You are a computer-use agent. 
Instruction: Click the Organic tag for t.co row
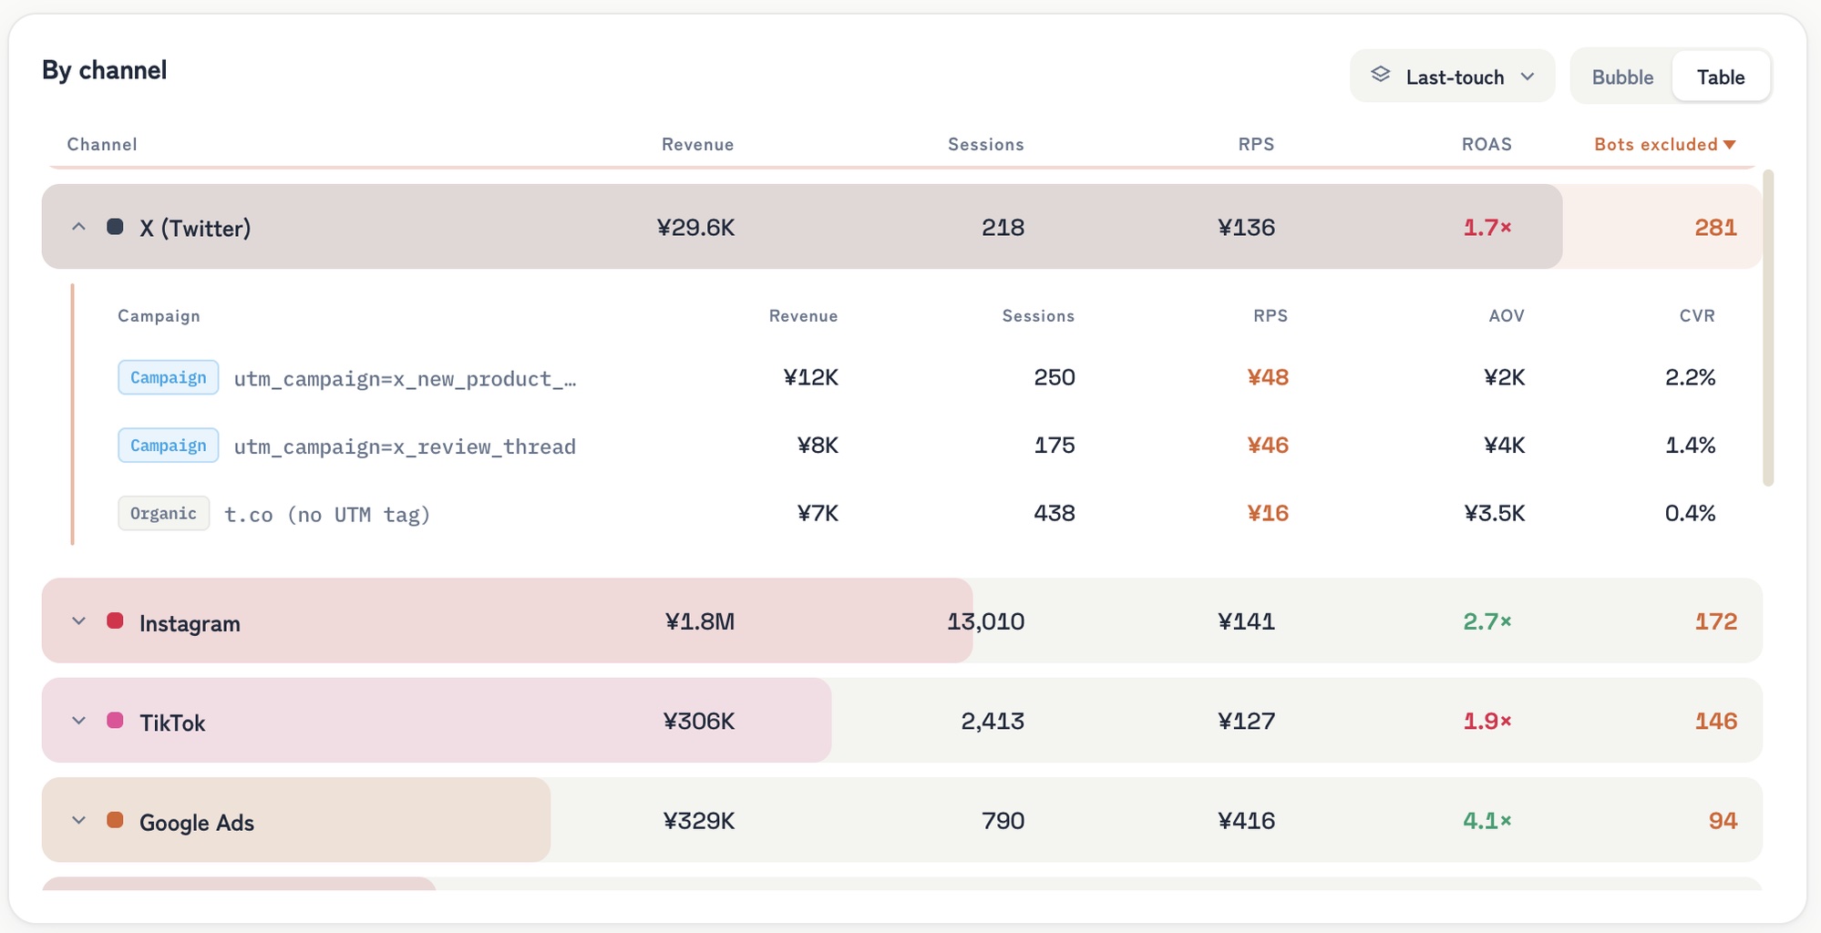[163, 513]
